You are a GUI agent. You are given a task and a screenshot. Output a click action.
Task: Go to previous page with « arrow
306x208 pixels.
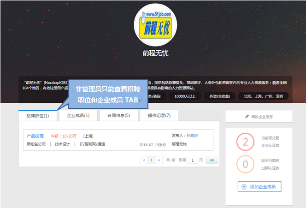coord(144,160)
